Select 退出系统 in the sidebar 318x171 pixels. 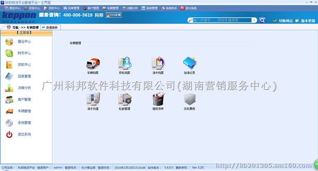pyautogui.click(x=24, y=134)
